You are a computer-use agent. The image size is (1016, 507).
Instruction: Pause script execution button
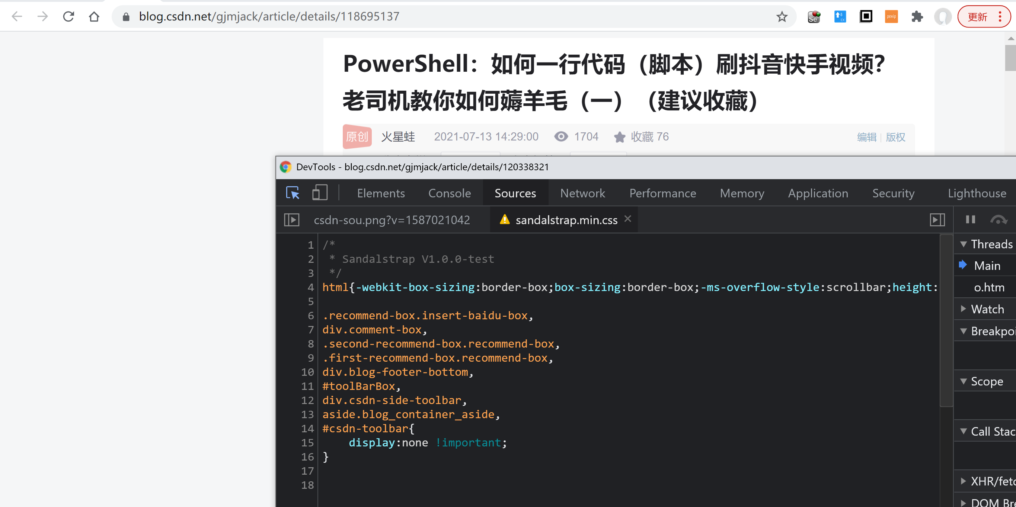(970, 219)
